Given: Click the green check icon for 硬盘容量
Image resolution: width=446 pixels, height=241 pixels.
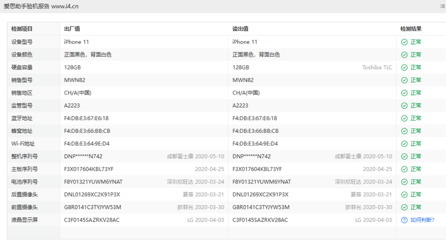Looking at the screenshot, I should click(404, 68).
